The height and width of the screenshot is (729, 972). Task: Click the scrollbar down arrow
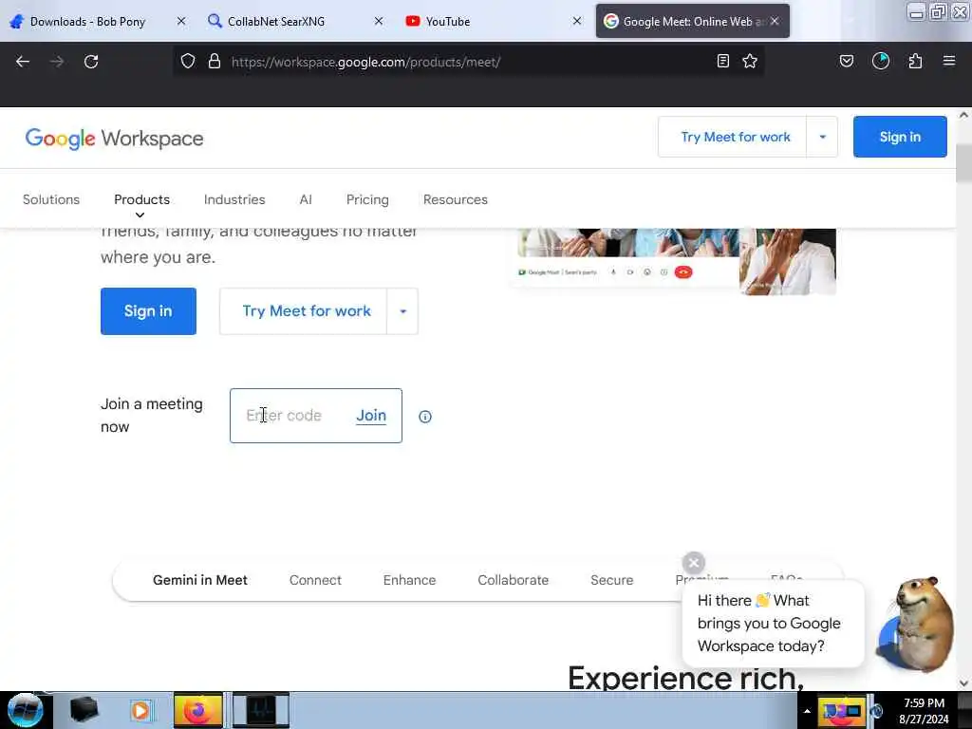click(x=964, y=682)
